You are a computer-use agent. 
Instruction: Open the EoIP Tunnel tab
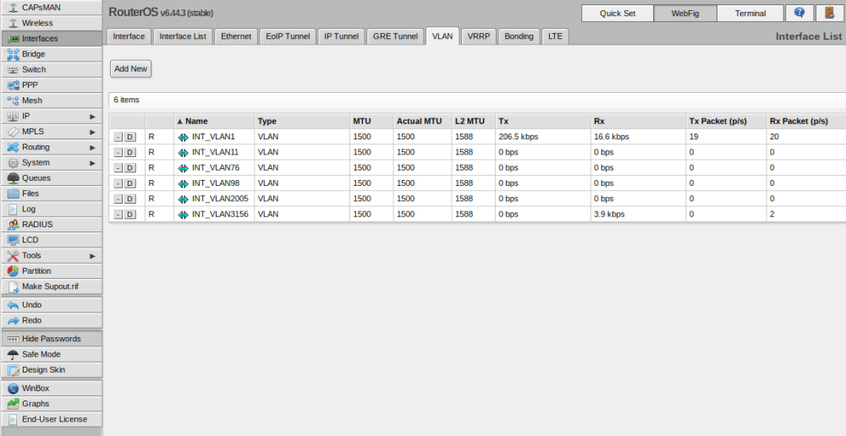click(x=288, y=36)
